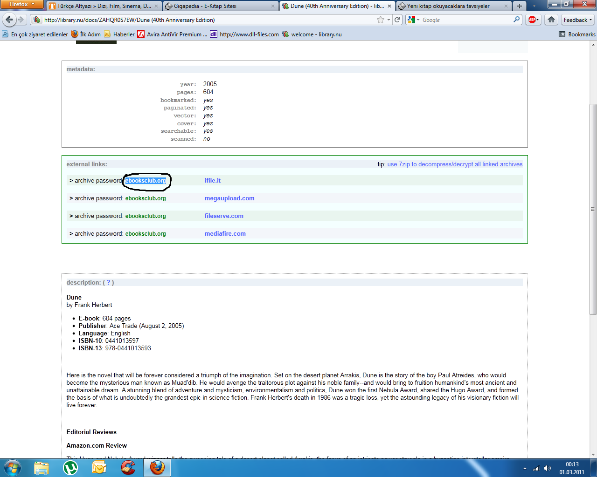597x477 pixels.
Task: Click the ISBN-10 value 0441013597
Action: pyautogui.click(x=122, y=341)
